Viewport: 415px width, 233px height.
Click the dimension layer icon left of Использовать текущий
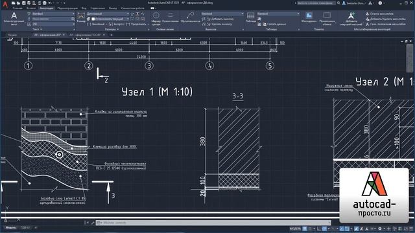[89, 19]
